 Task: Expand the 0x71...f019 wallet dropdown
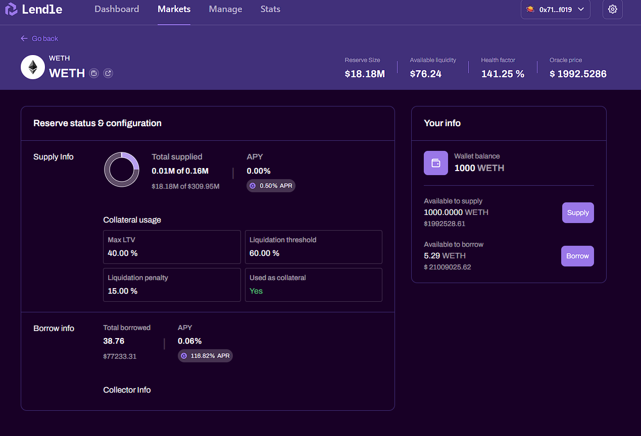click(x=580, y=10)
